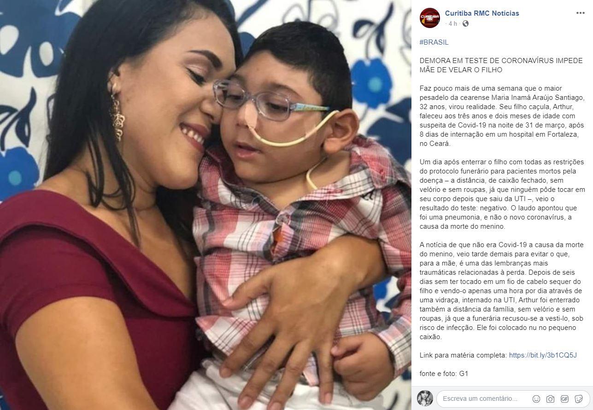The image size is (593, 410).
Task: Open the three-dots post options menu
Action: coord(580,13)
